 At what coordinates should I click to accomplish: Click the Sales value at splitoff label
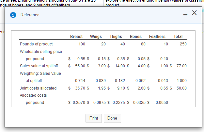tap(39, 66)
